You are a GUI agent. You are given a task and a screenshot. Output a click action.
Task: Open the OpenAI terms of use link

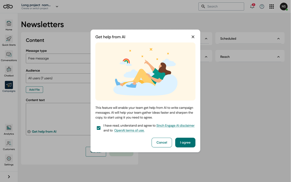click(129, 130)
